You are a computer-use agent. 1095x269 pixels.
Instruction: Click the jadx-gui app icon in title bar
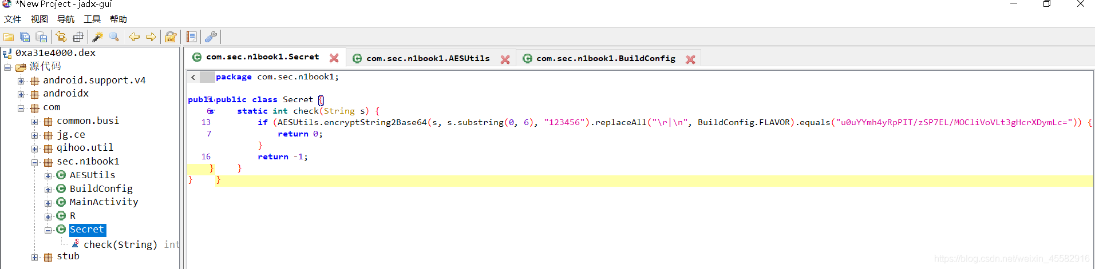[x=7, y=3]
